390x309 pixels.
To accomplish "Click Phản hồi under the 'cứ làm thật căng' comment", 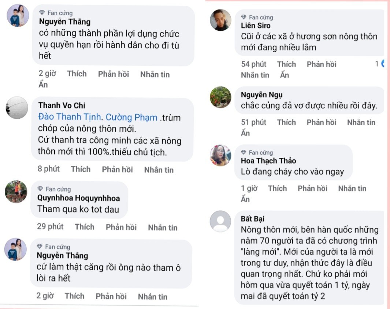I will click(x=111, y=296).
